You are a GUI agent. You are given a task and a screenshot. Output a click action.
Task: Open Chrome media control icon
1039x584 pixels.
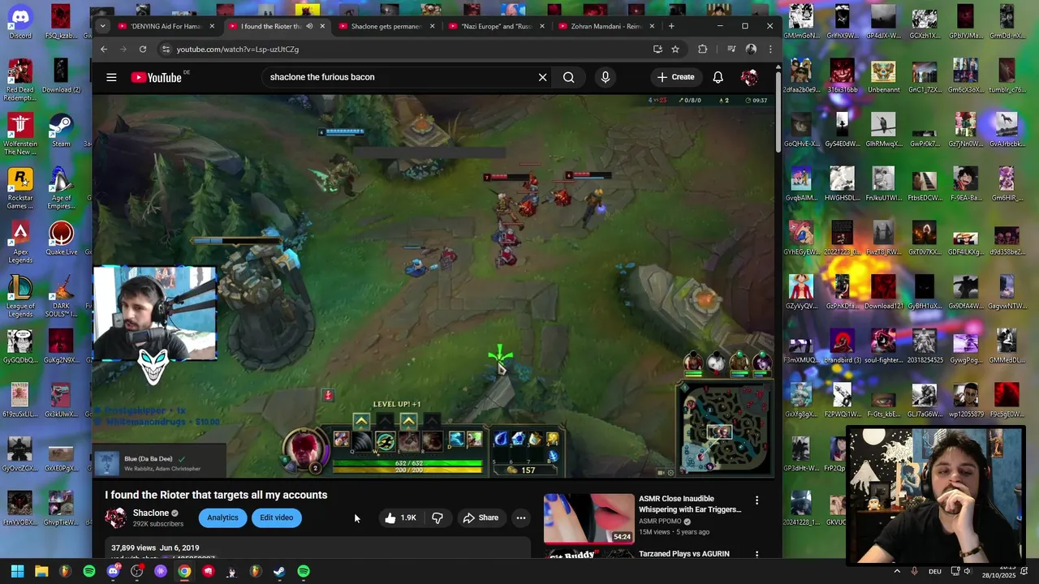tap(731, 49)
